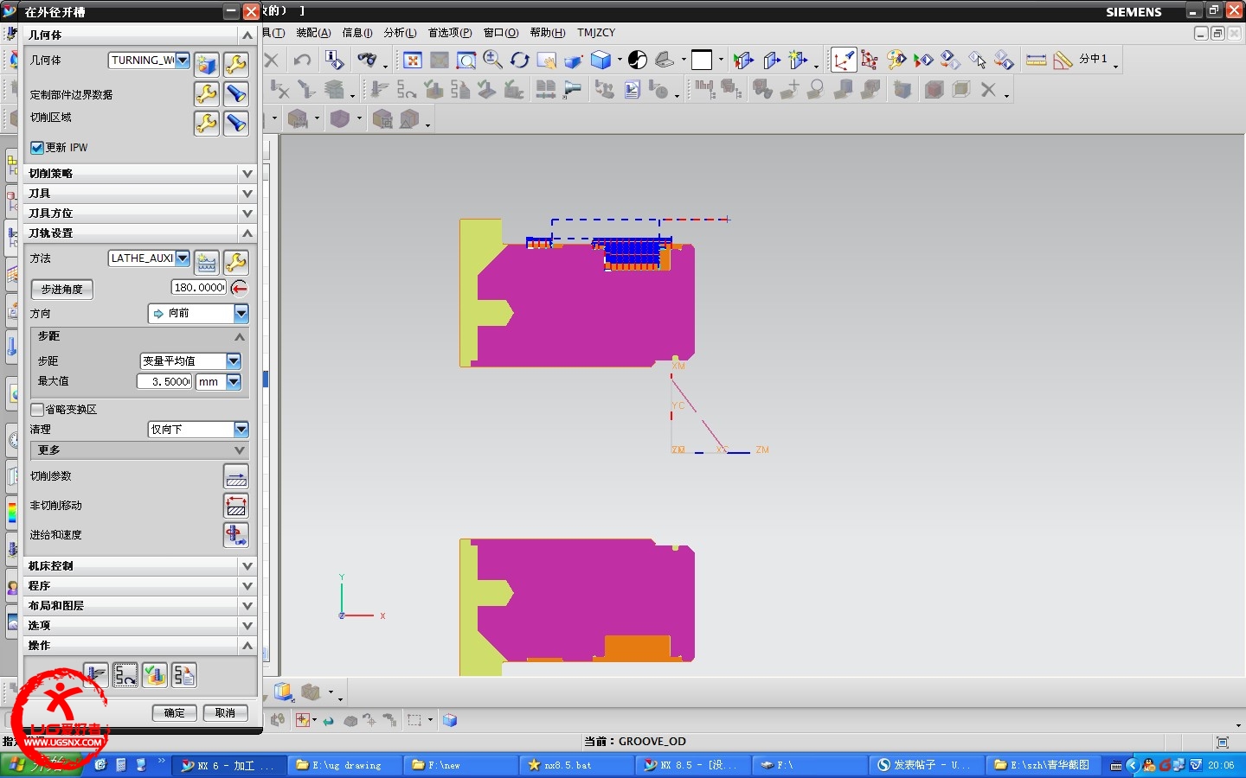Click the List tool path icon

[184, 674]
